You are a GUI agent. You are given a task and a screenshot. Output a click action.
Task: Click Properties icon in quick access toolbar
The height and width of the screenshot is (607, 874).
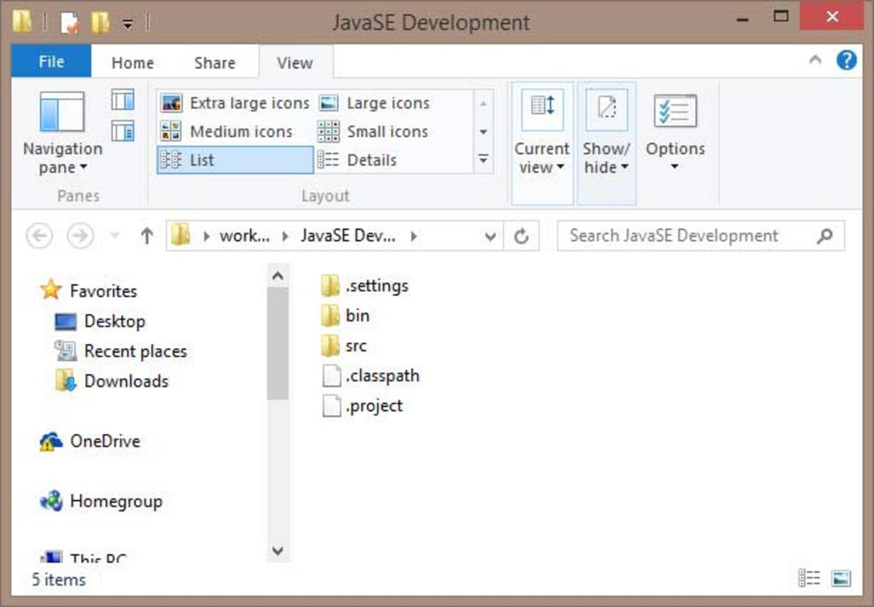[x=70, y=23]
